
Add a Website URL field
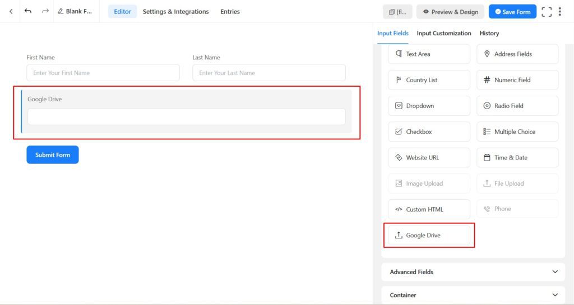click(x=429, y=158)
